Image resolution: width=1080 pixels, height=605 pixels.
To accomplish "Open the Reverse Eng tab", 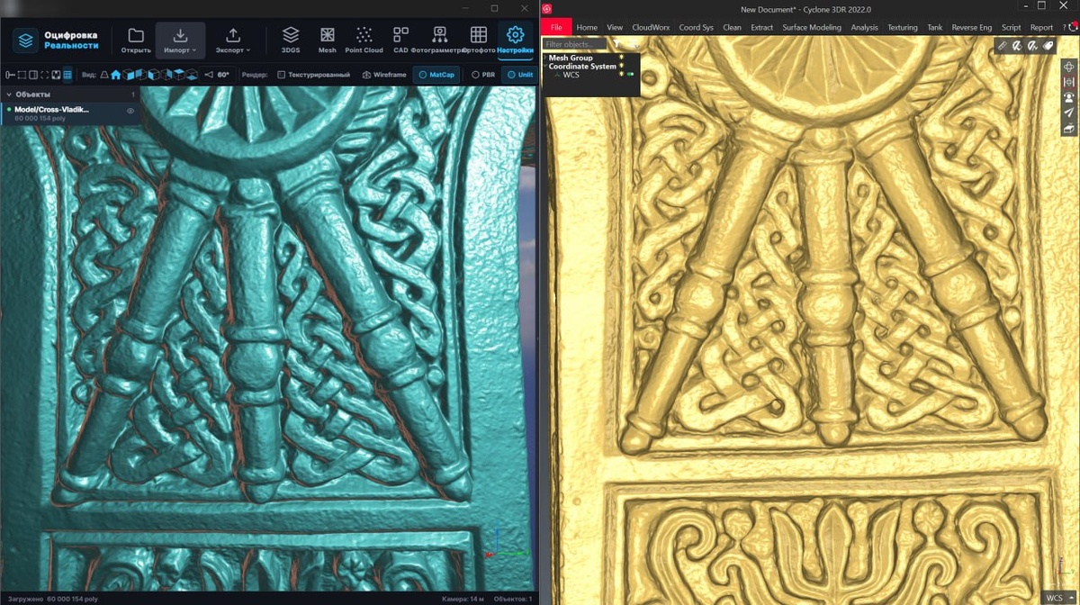I will pos(972,27).
